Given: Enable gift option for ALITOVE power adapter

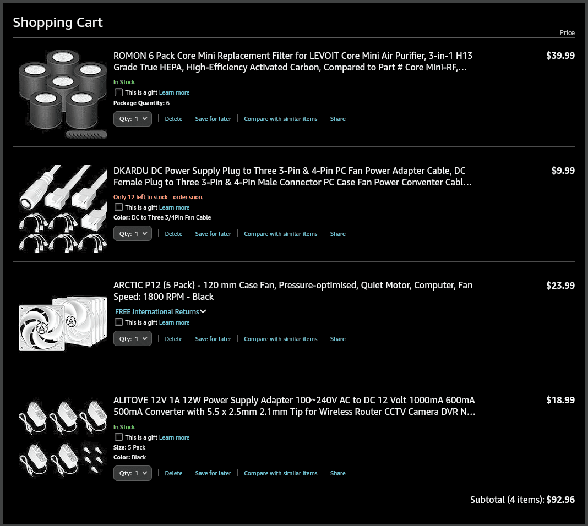Looking at the screenshot, I should pos(118,437).
